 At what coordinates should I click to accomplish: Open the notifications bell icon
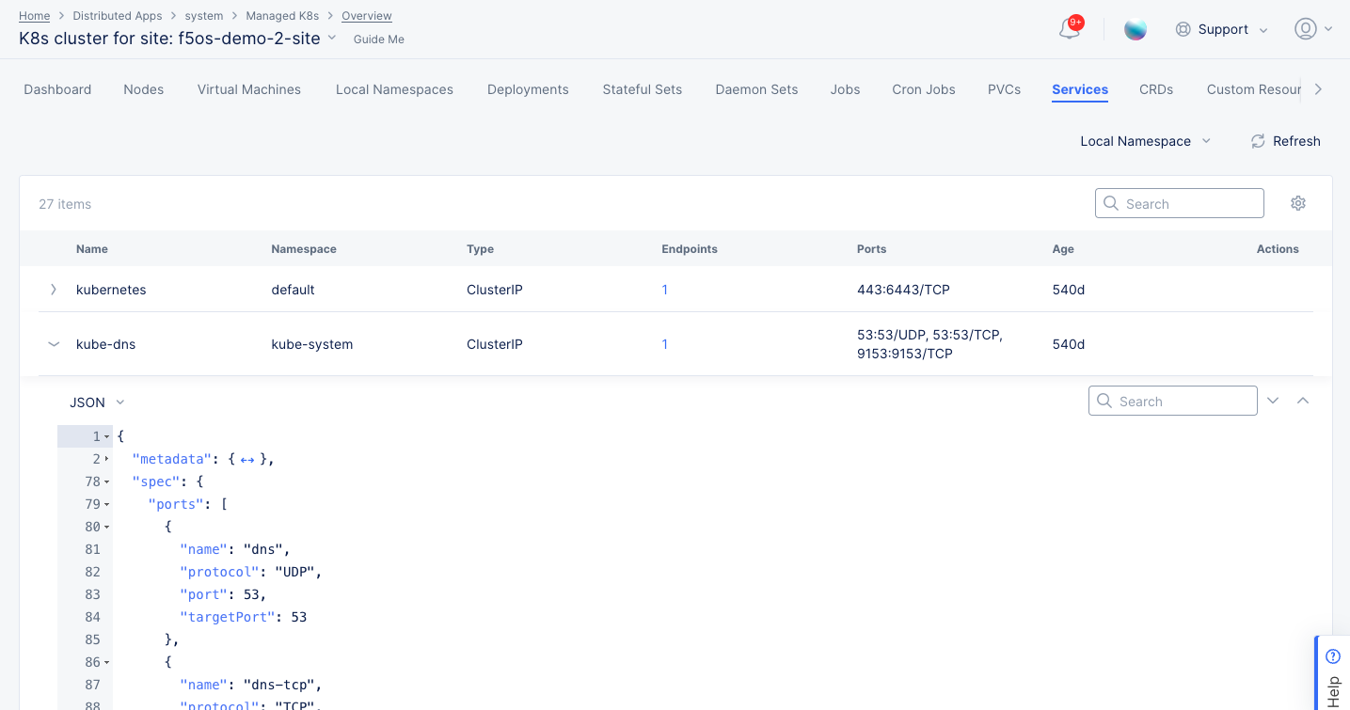(1069, 29)
